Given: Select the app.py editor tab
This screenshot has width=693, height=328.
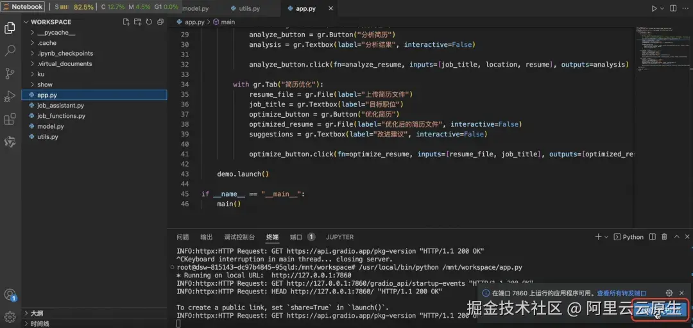Looking at the screenshot, I should click(306, 8).
